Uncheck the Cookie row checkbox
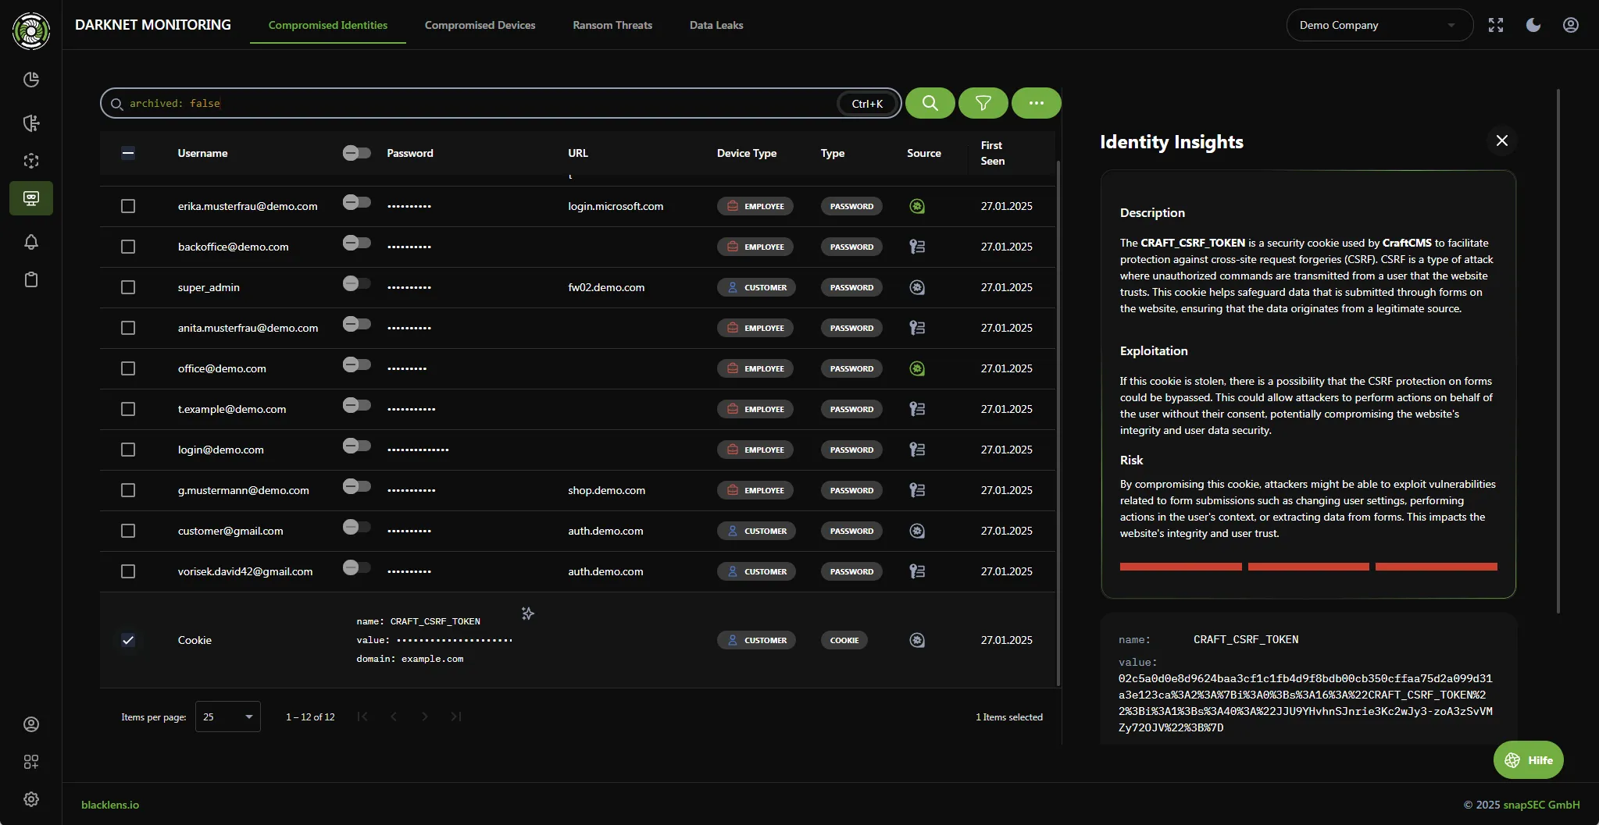 [128, 640]
